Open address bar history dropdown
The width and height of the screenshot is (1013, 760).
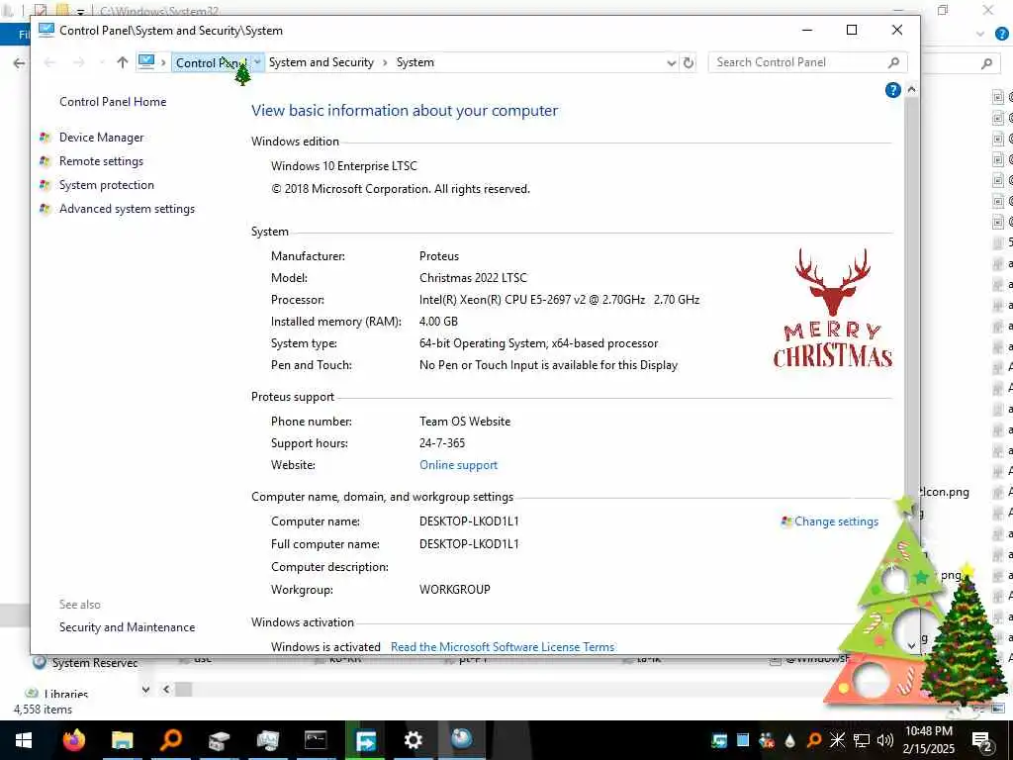[672, 62]
